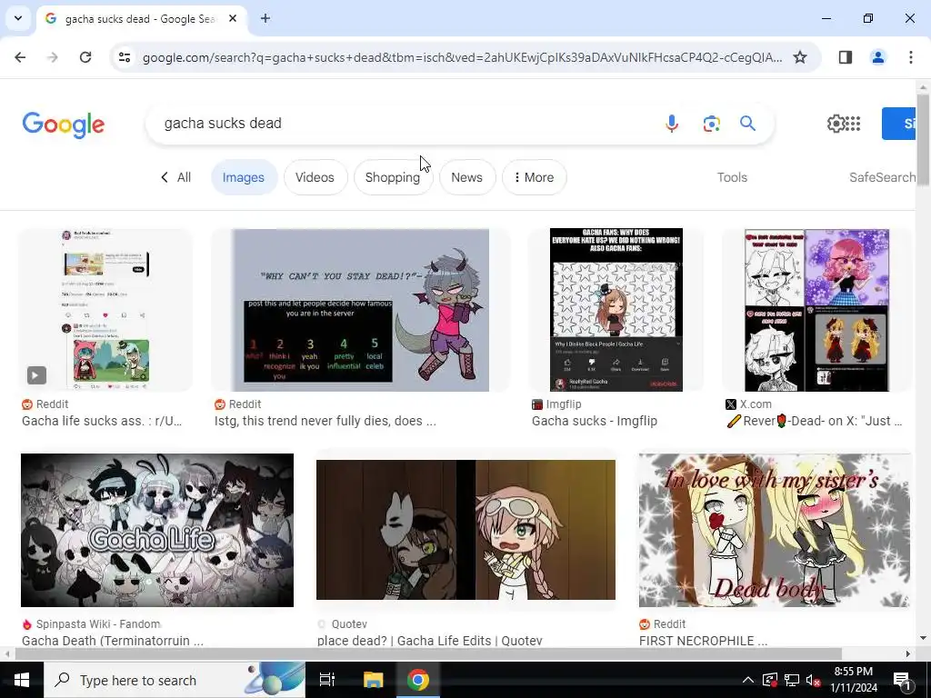
Task: Show hidden system tray icons
Action: pyautogui.click(x=748, y=680)
